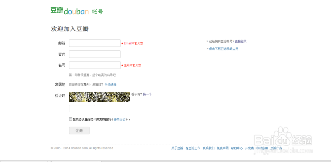Click the '名号不能为空' error message

[x=132, y=66]
